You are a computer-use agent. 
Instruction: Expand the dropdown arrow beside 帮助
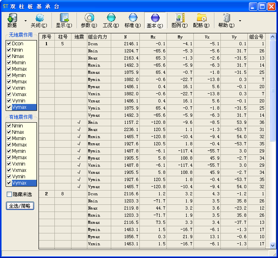240,21
